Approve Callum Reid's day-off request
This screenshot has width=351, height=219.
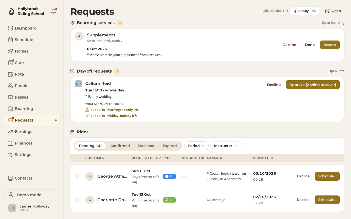click(313, 85)
